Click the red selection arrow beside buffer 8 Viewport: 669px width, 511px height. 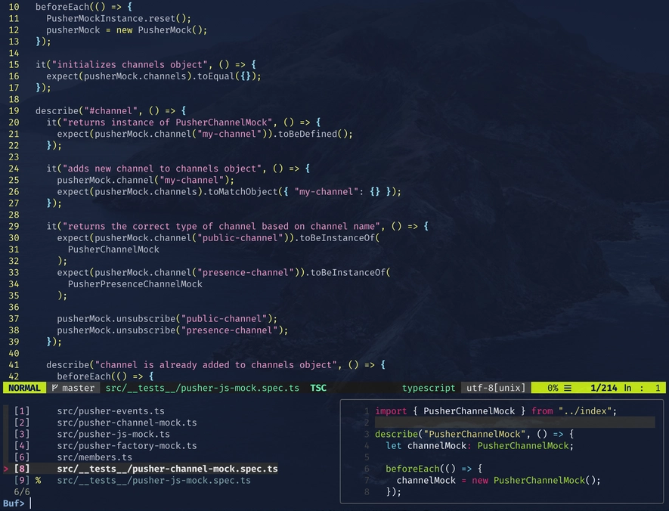(x=5, y=469)
